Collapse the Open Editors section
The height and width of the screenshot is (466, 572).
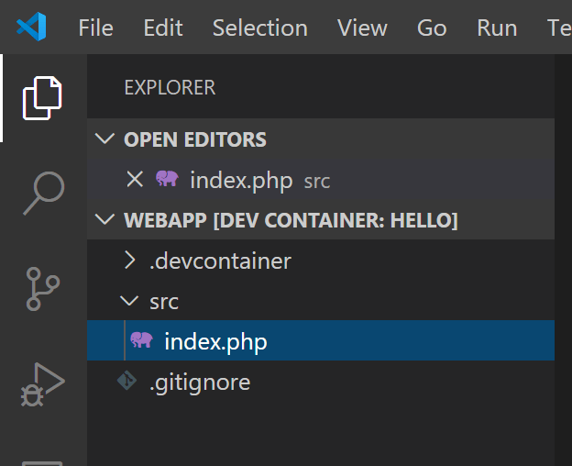click(104, 139)
